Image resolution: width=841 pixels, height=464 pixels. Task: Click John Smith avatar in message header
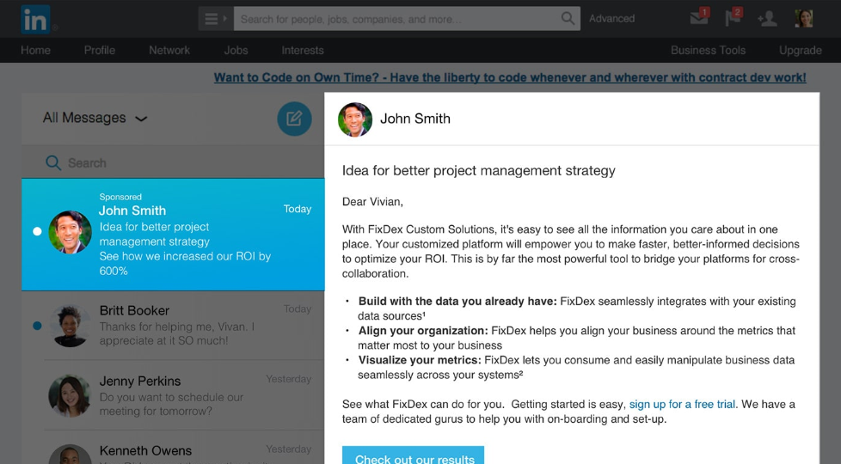click(355, 119)
